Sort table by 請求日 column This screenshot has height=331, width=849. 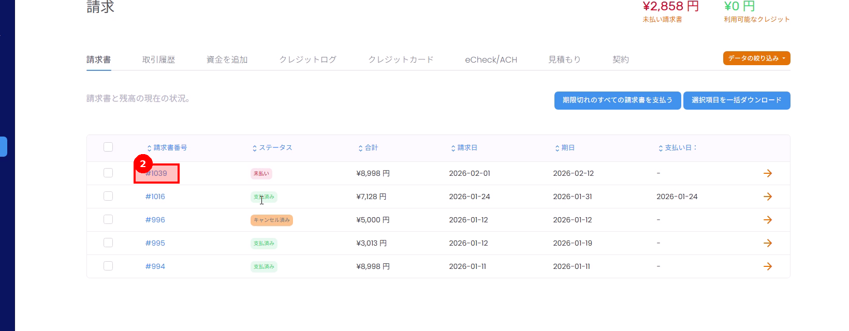tap(464, 148)
